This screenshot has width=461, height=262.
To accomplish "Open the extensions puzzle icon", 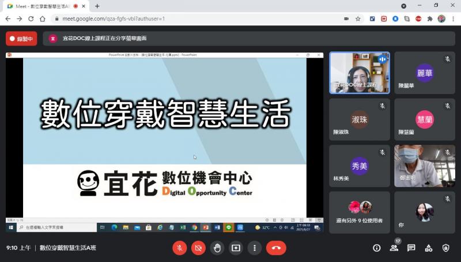I will 430,19.
